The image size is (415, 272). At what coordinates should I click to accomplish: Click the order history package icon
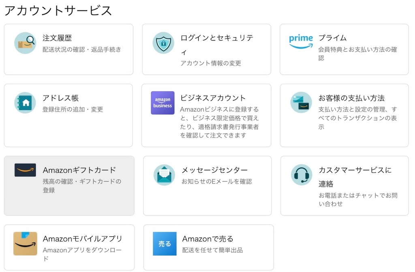(x=25, y=43)
